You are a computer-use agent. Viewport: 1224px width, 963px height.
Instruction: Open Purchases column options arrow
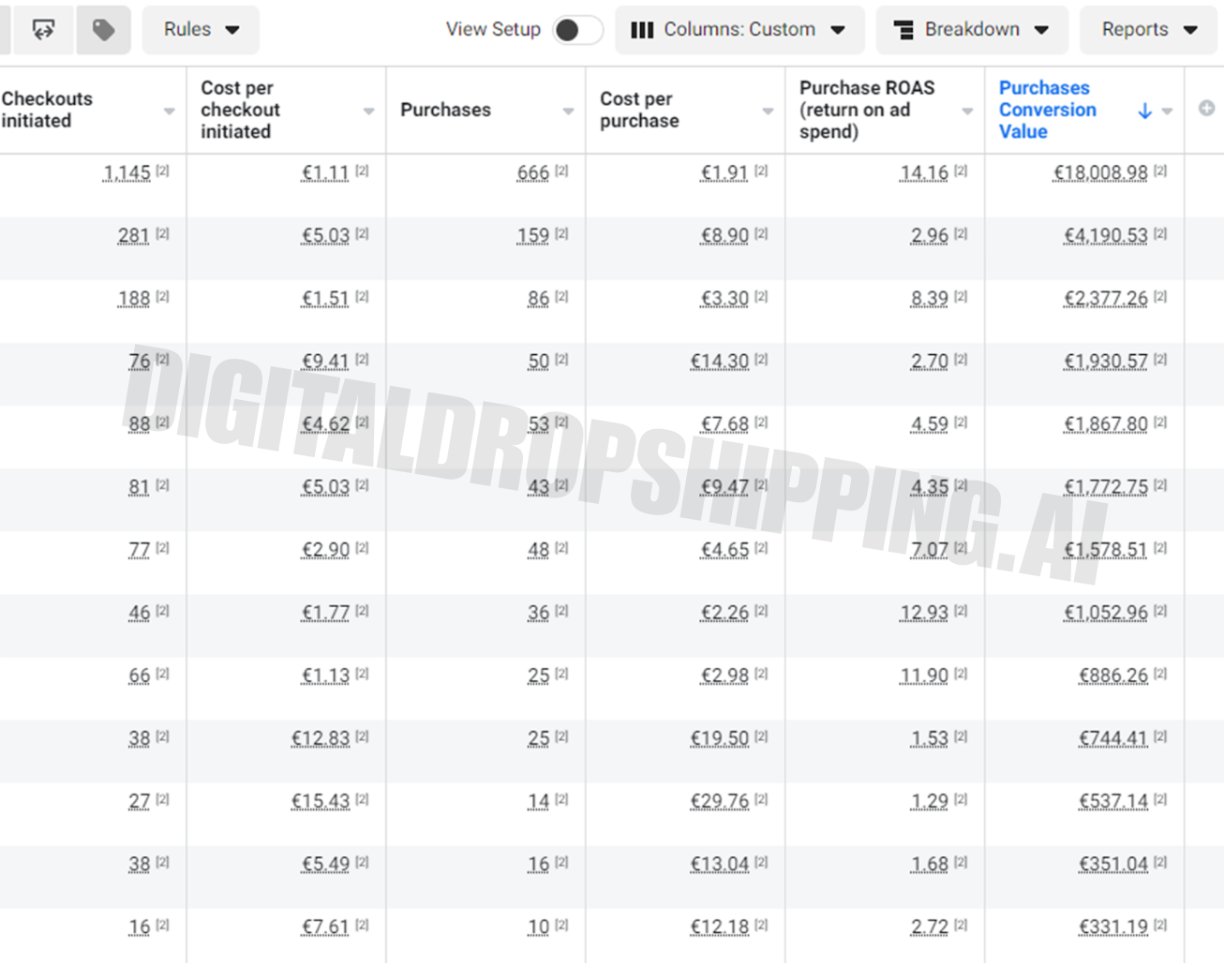pos(568,111)
